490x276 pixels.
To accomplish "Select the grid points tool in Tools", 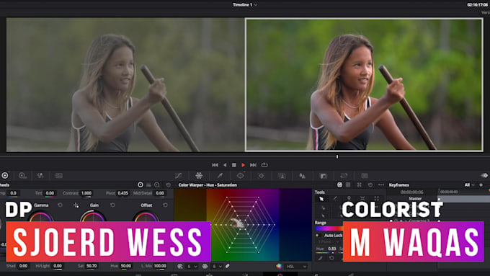I will pos(377,198).
